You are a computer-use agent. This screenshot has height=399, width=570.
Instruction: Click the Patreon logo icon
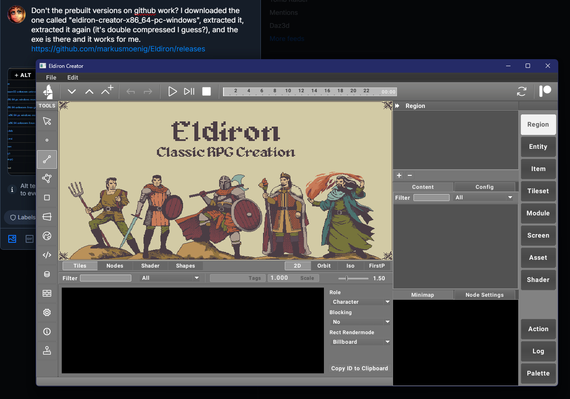point(545,91)
